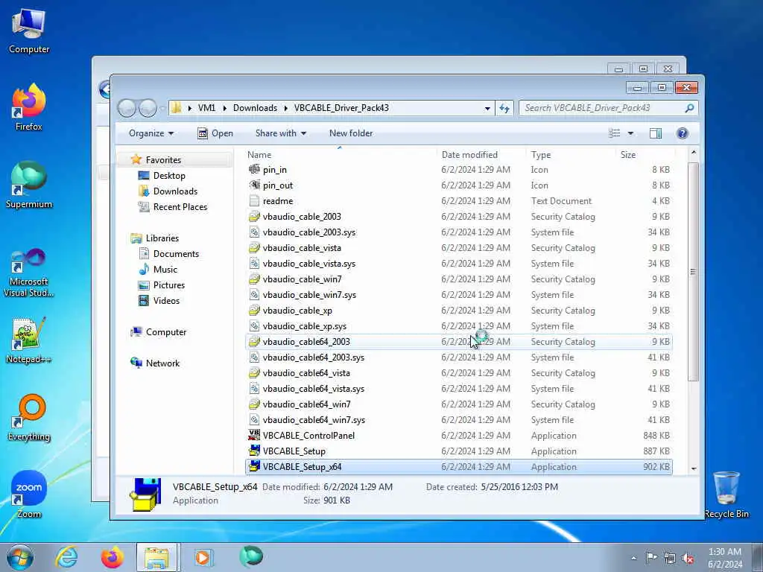The image size is (763, 572).
Task: Open the Organize menu
Action: (x=151, y=133)
